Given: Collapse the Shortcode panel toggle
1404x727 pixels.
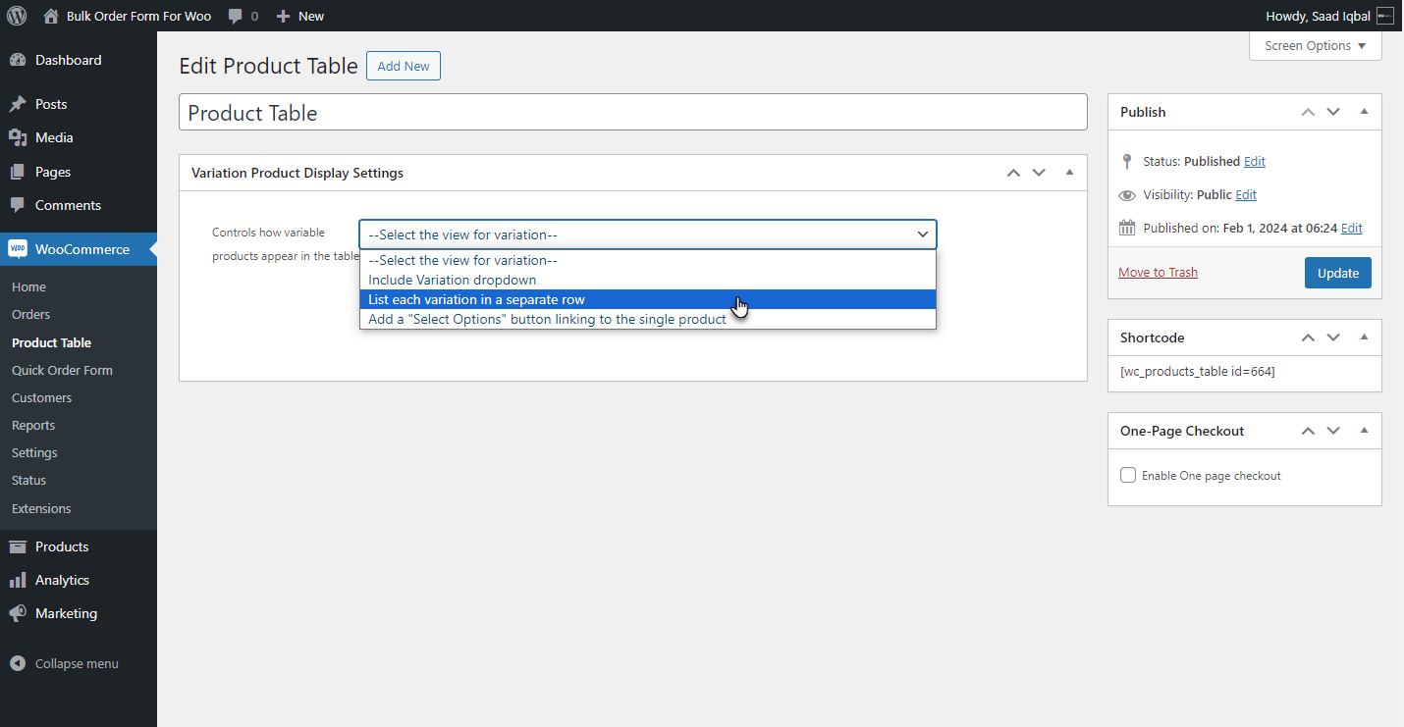Looking at the screenshot, I should (x=1364, y=338).
